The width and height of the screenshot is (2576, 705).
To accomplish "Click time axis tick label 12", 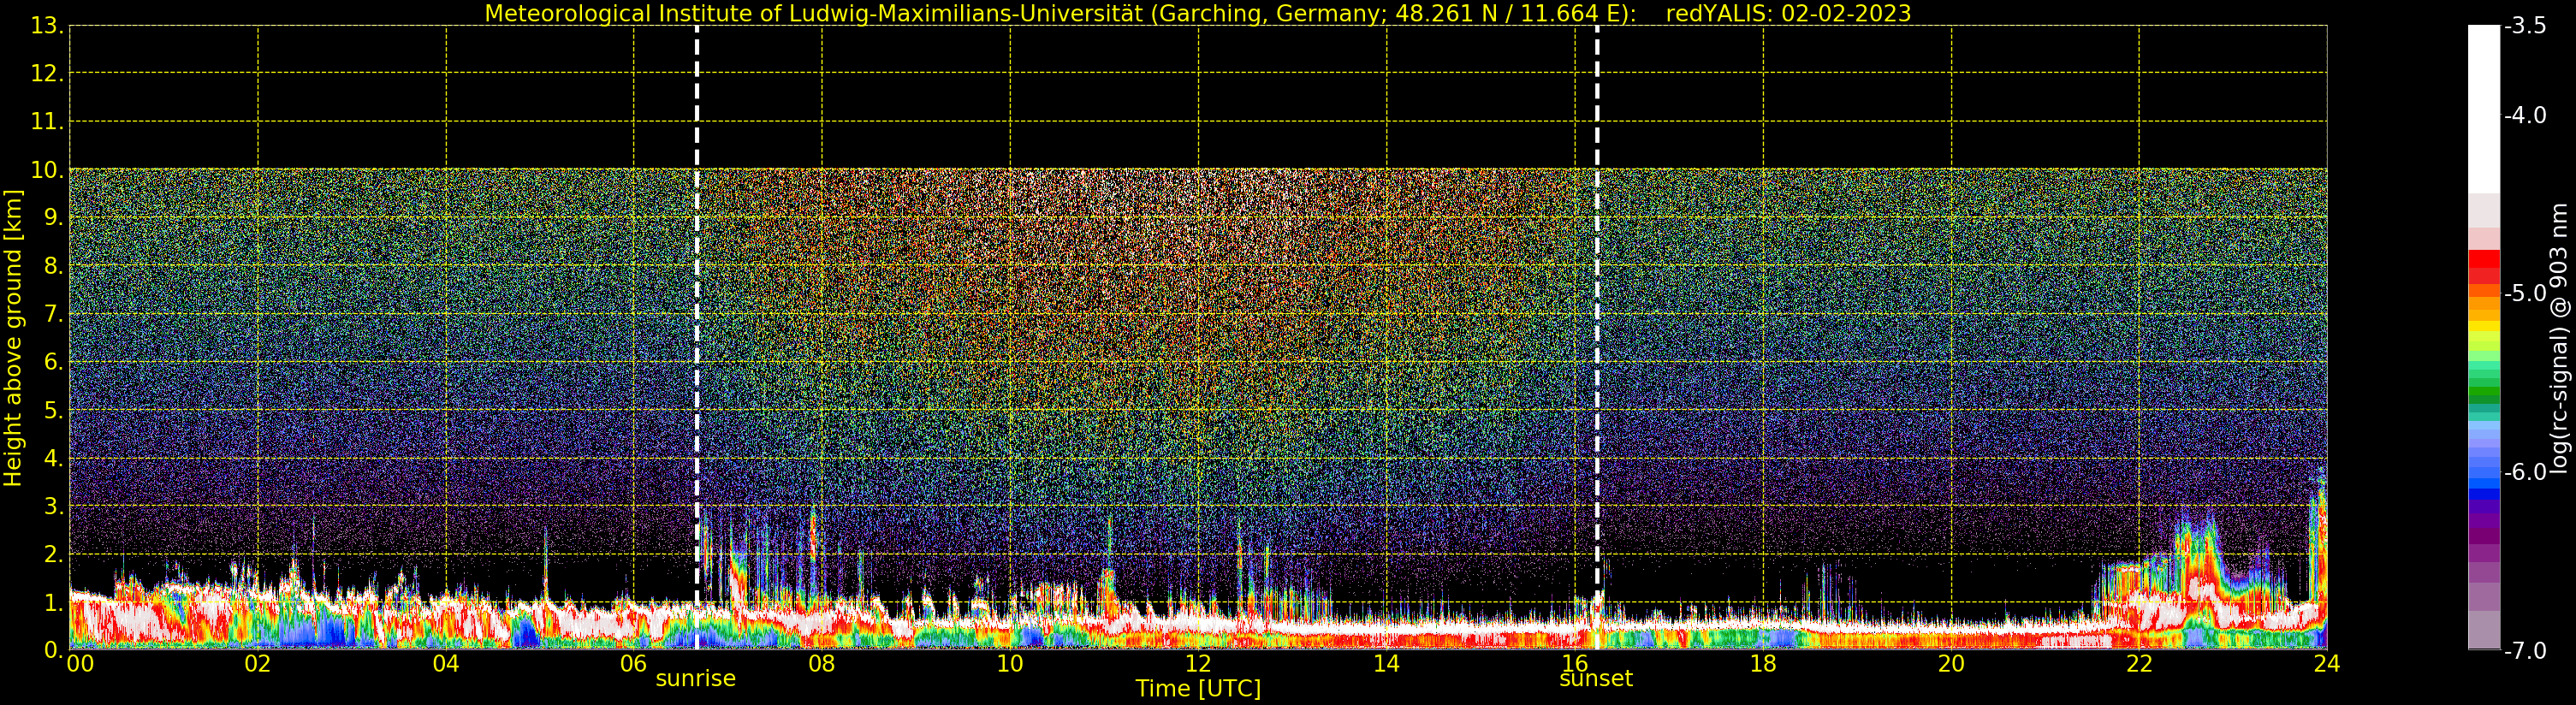I will coord(1198,664).
